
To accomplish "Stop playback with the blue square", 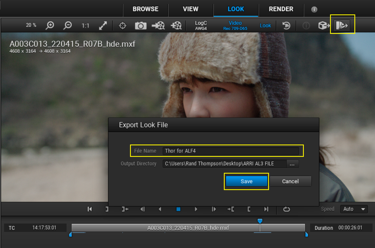I will click(178, 209).
